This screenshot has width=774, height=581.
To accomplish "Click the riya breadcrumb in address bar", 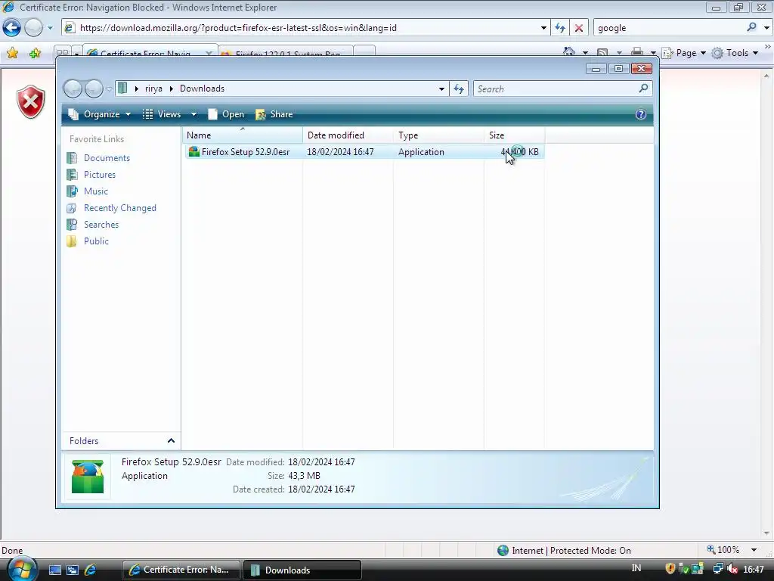I will (153, 89).
